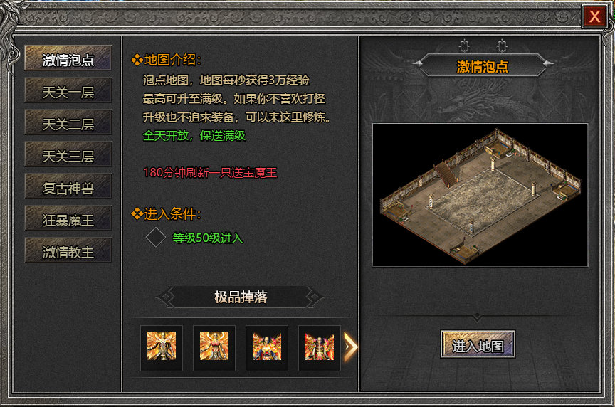Click the 极品掉落 section header
The width and height of the screenshot is (615, 407).
[241, 297]
